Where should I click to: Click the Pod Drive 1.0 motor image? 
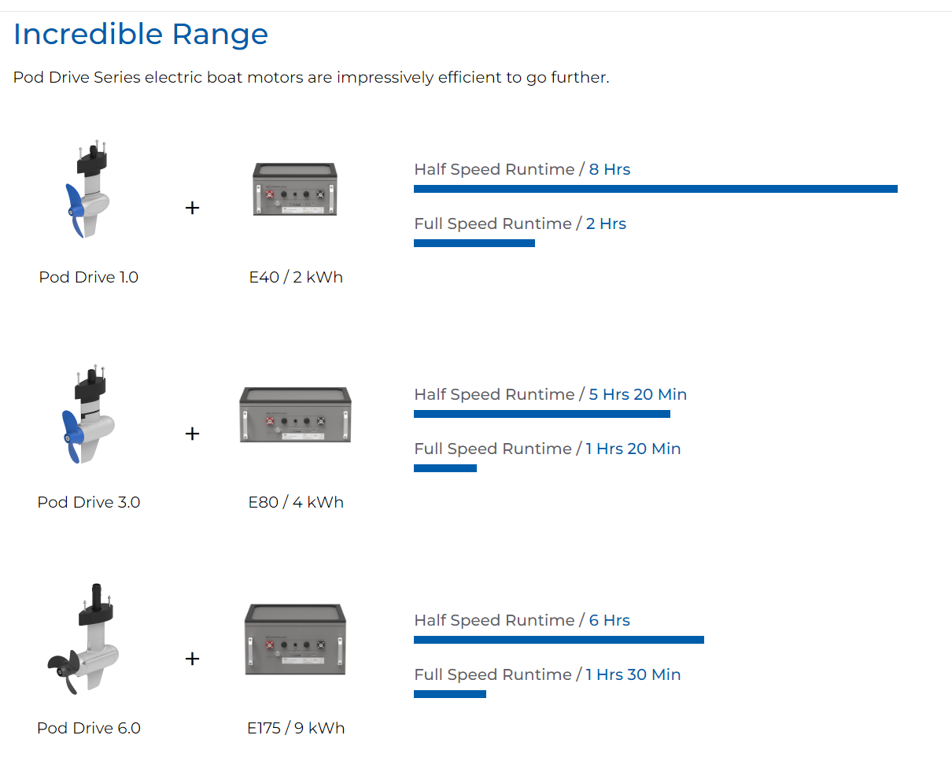click(88, 190)
